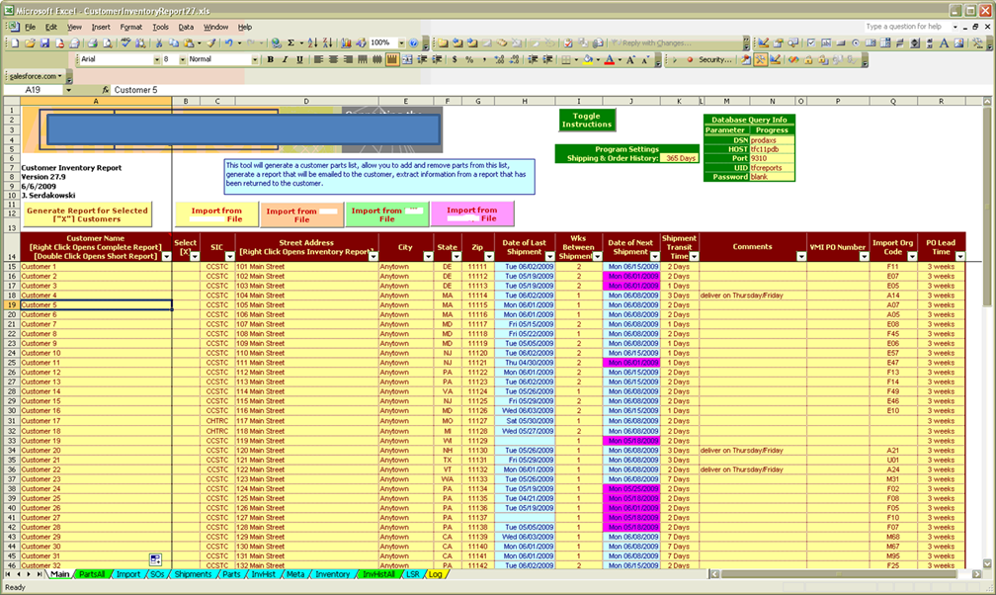The width and height of the screenshot is (996, 595).
Task: Toggle Bold formatting
Action: pos(271,59)
